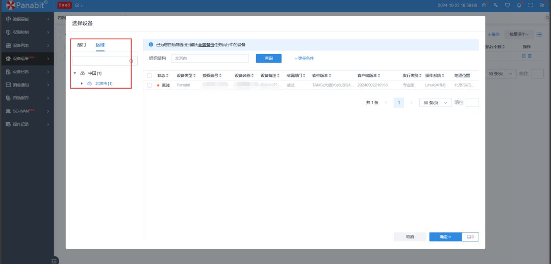Image resolution: width=551 pixels, height=264 pixels.
Task: Toggle fullscreen mode icon
Action: tap(531, 5)
